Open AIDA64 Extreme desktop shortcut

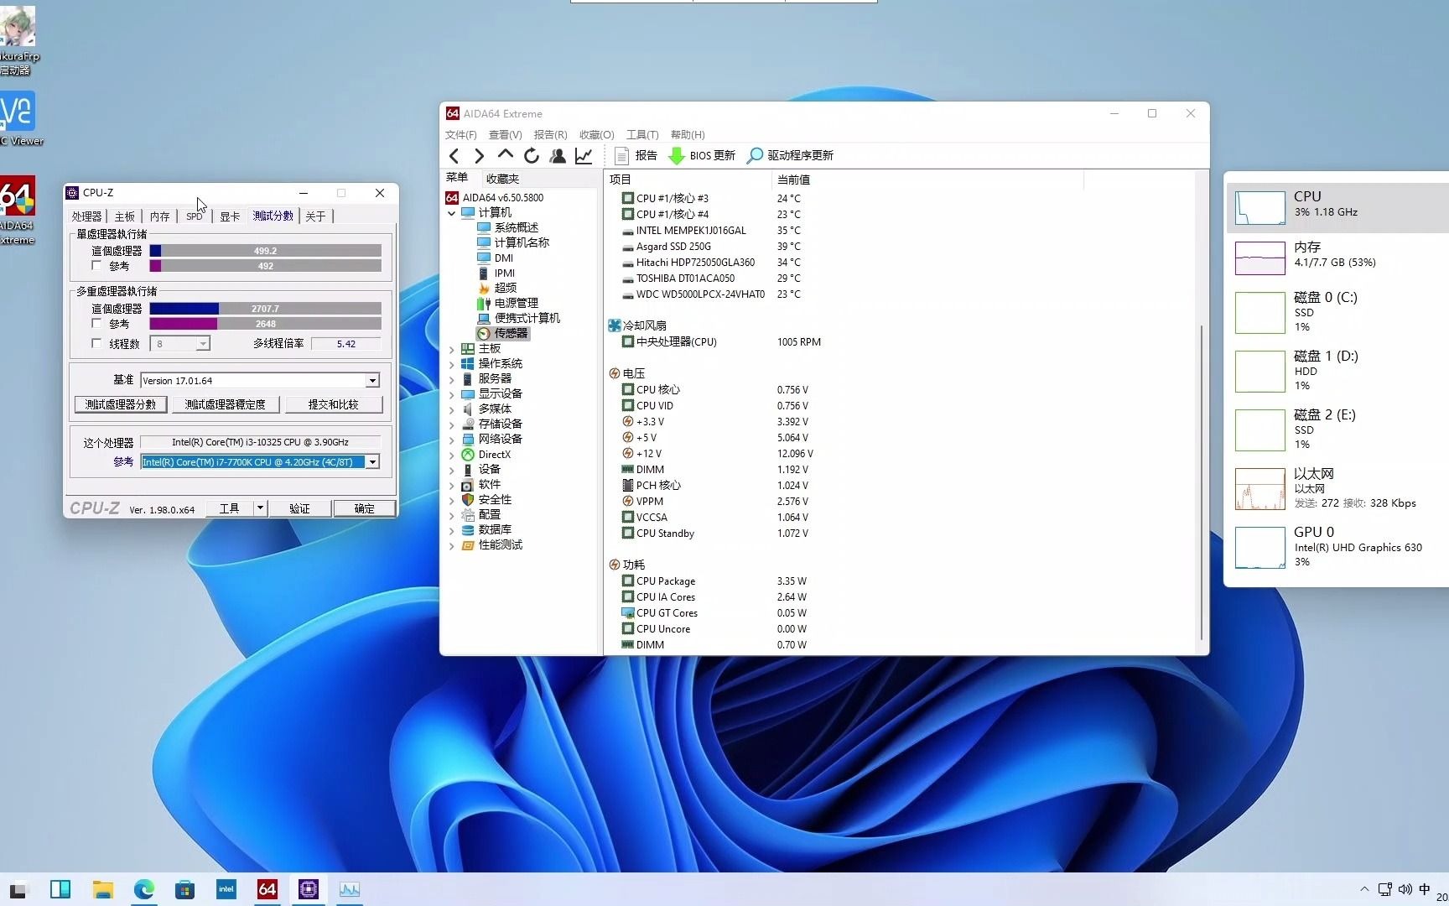[x=17, y=210]
